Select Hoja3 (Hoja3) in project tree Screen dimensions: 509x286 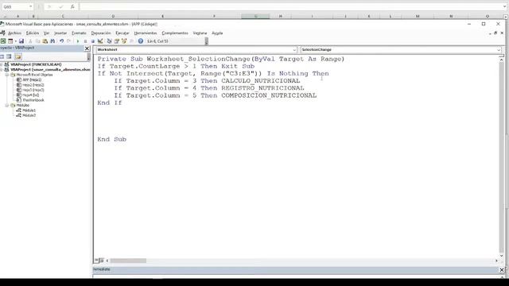coord(33,90)
